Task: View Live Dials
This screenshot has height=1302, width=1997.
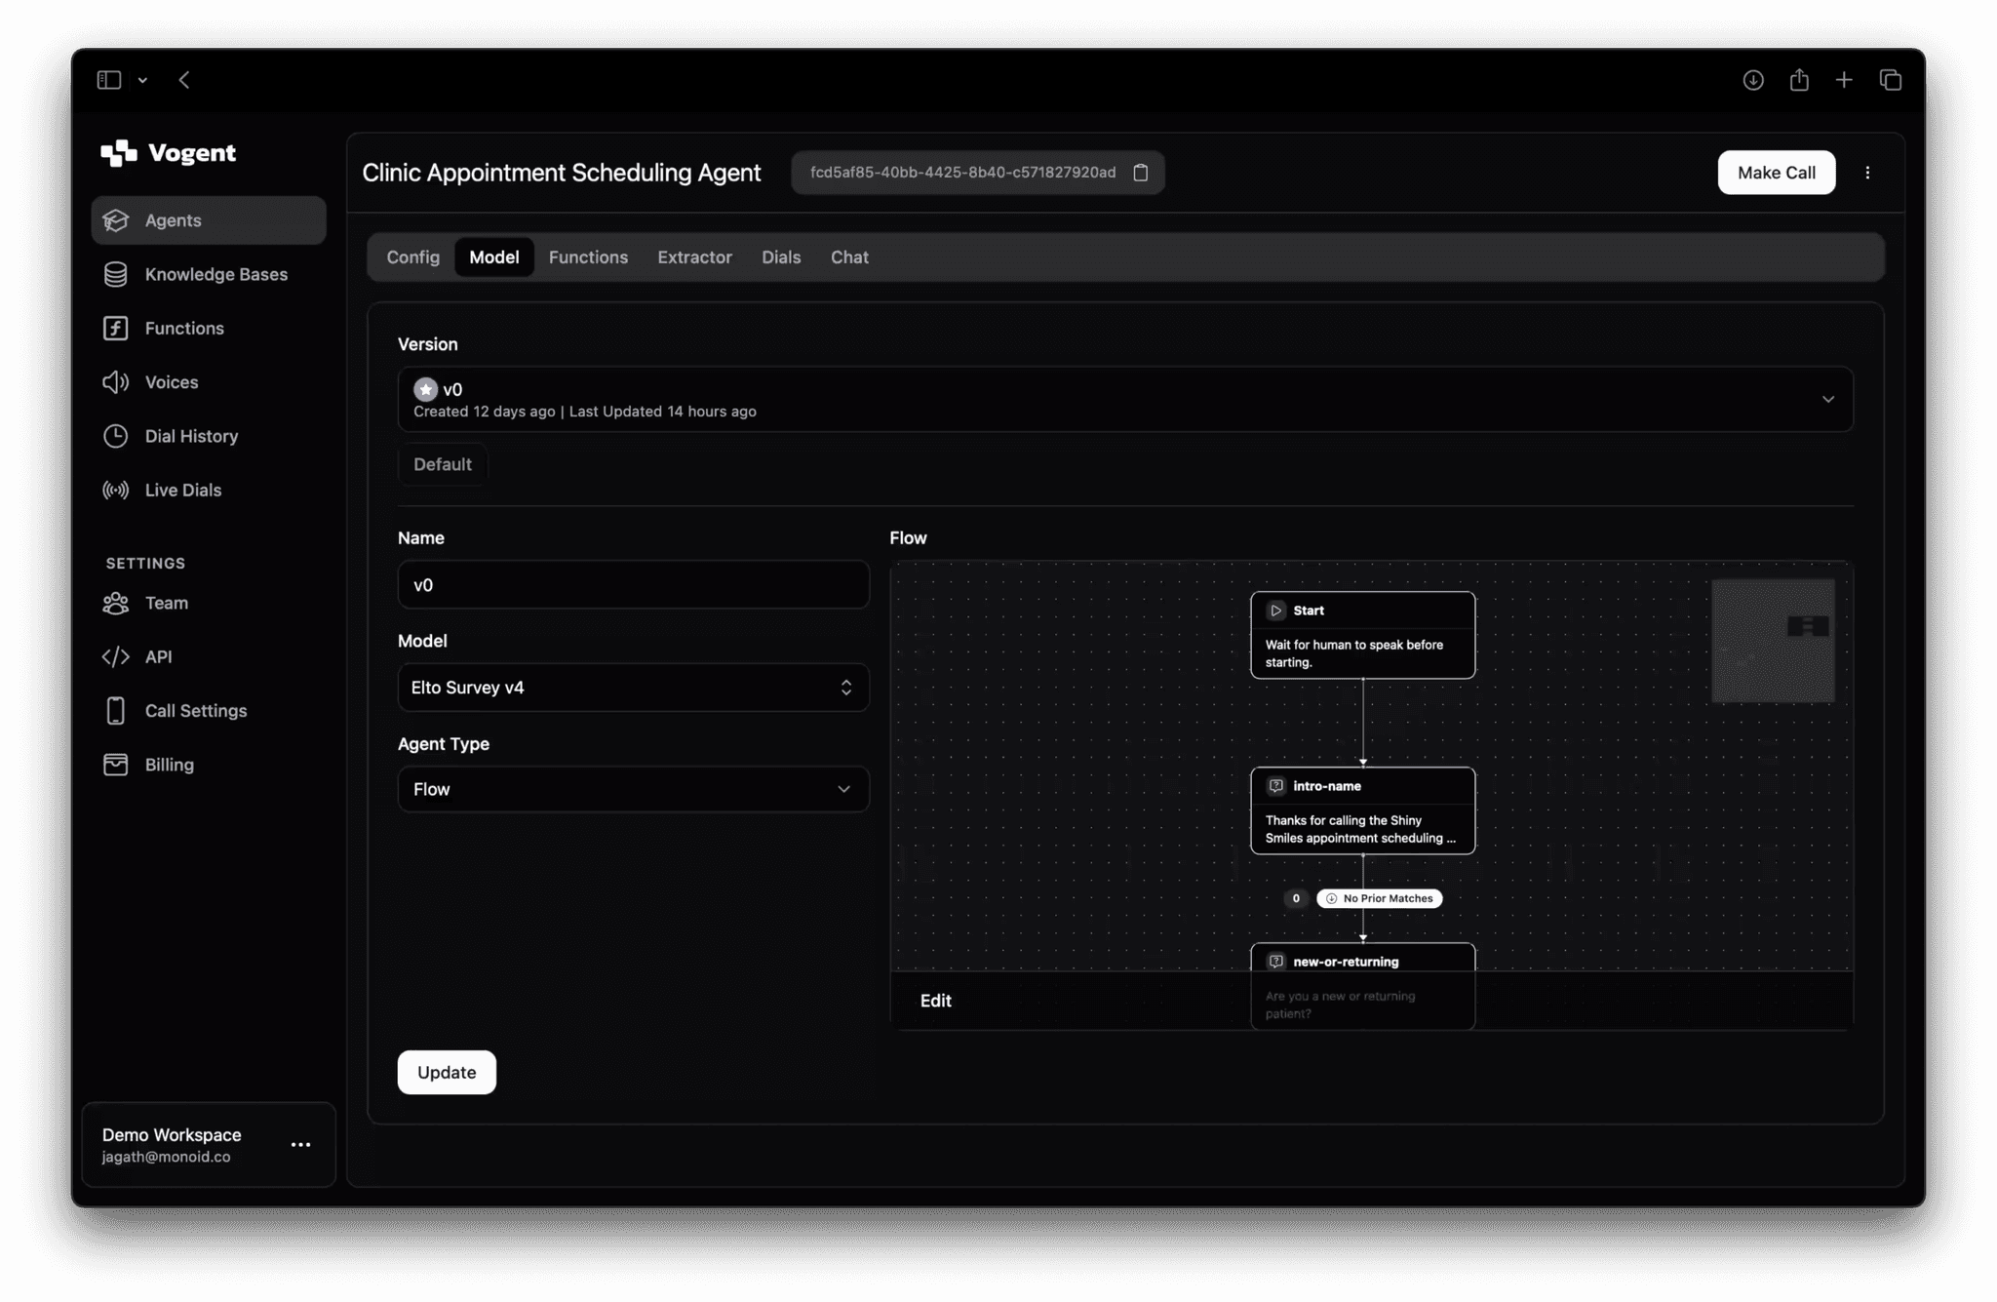Action: point(182,490)
